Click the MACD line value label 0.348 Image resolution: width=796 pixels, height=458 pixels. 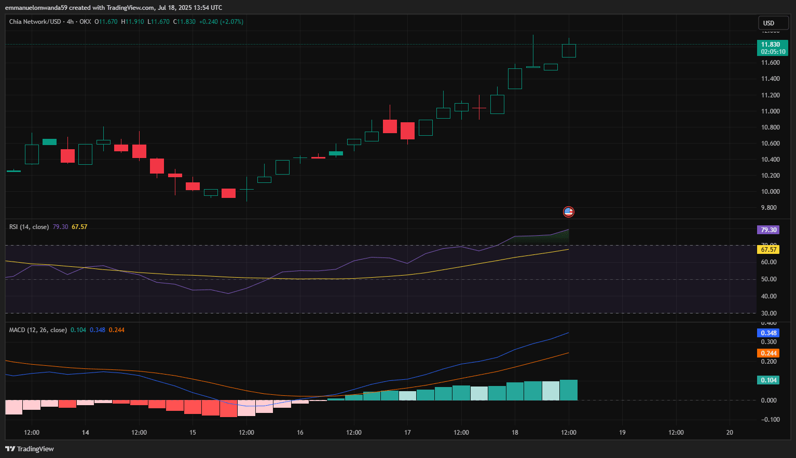768,333
